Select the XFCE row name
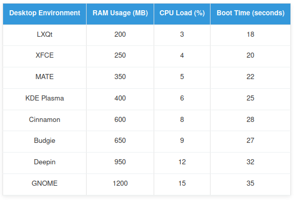Screen dimensions: 294x200 point(45,55)
